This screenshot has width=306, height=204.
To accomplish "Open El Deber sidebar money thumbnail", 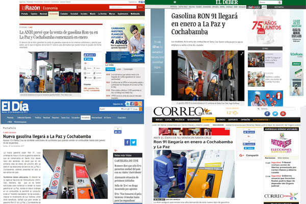I will (256, 79).
